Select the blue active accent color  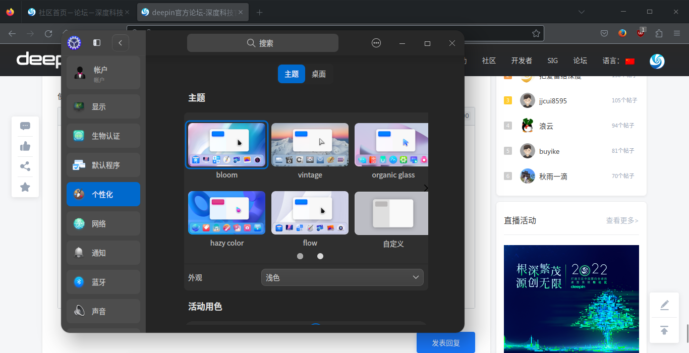(315, 325)
